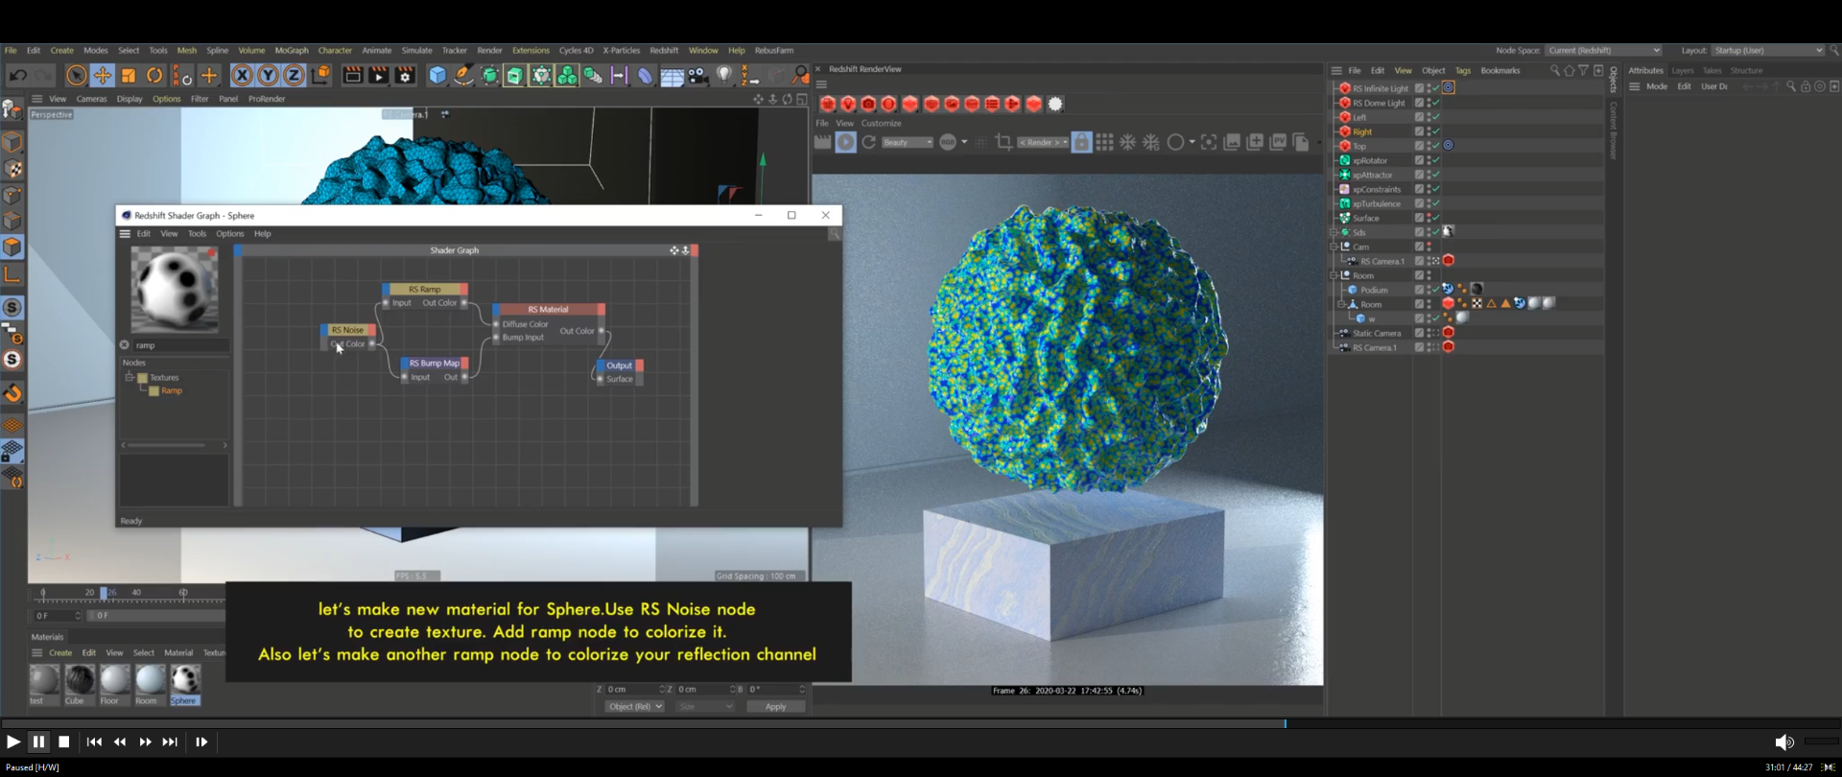Viewport: 1842px width, 777px height.
Task: Click the filter funnel icon in Objects manager
Action: click(1584, 71)
